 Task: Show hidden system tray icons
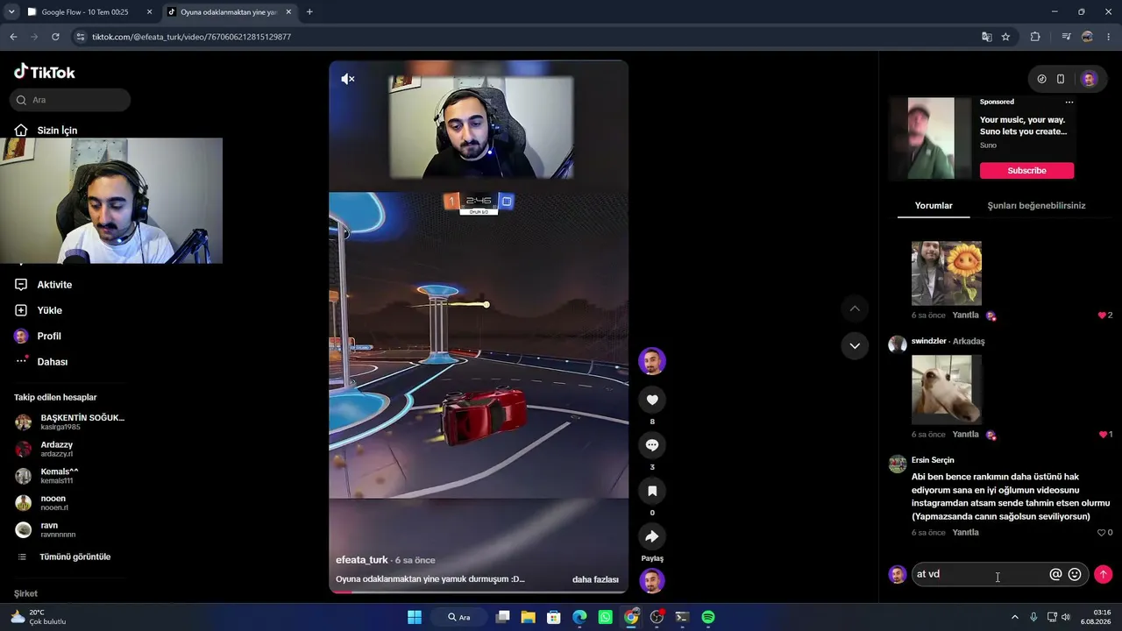pos(1015,617)
